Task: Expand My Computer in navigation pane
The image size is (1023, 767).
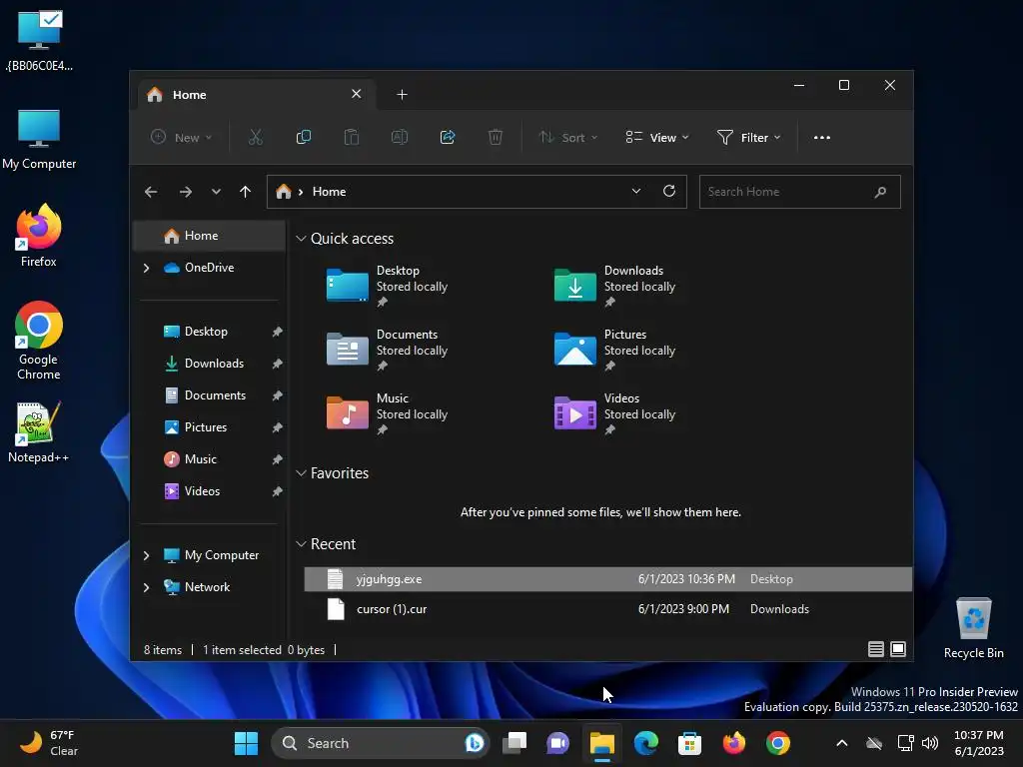Action: (146, 555)
